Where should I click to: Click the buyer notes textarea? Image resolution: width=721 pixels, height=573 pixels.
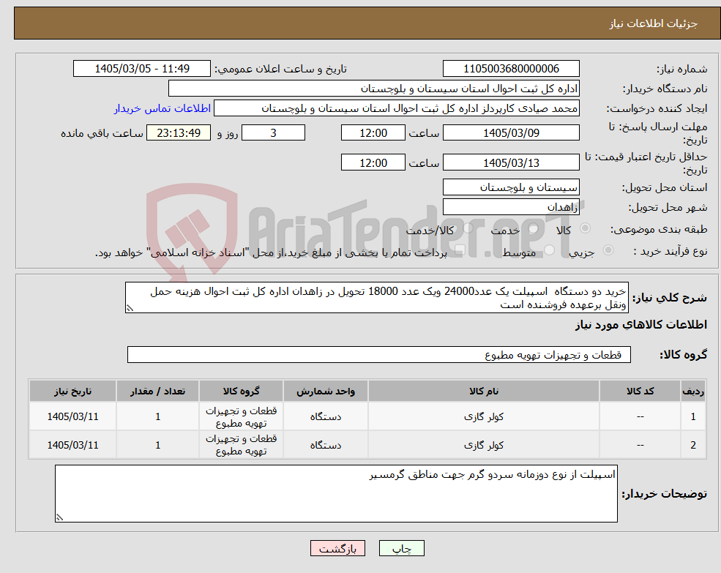click(336, 493)
